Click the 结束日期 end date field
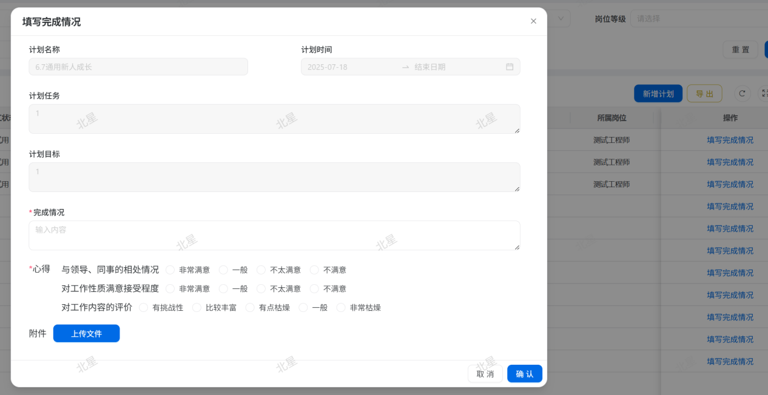 pos(455,67)
